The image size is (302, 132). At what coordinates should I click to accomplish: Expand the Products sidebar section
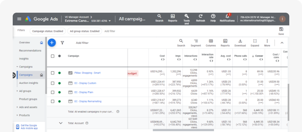pyautogui.click(x=17, y=115)
